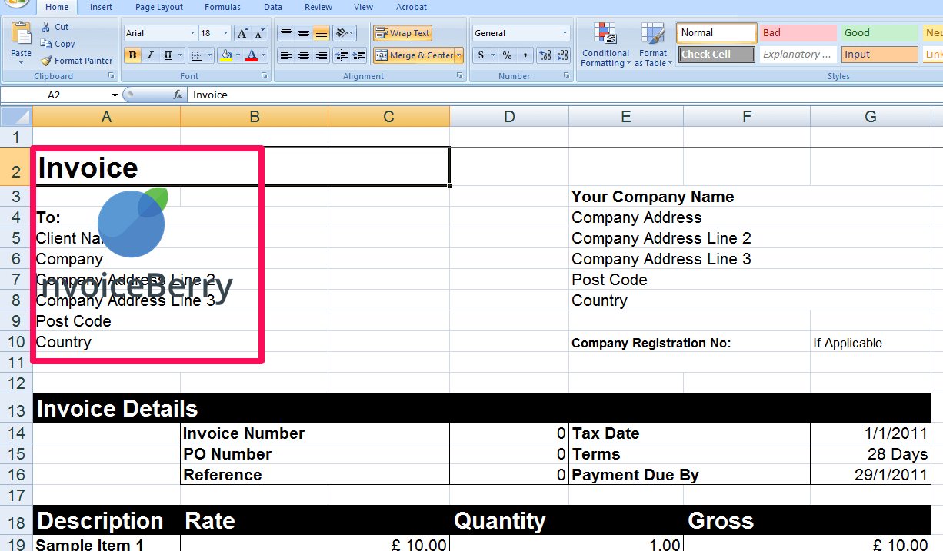Toggle underline formatting
Image resolution: width=943 pixels, height=551 pixels.
167,55
